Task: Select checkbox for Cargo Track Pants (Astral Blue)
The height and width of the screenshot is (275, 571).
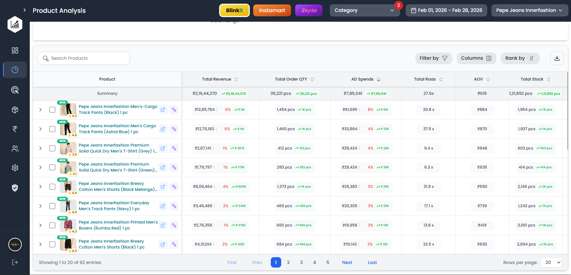Action: 52,129
